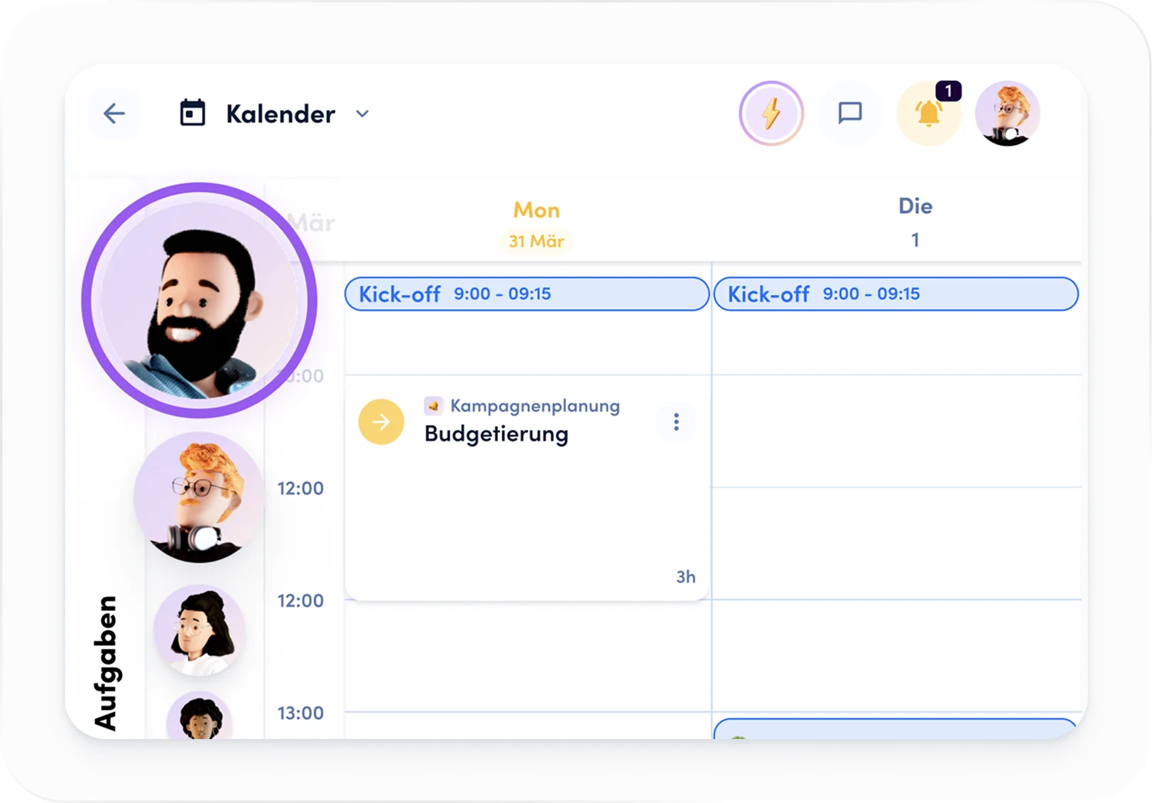Select the Mon 31 Mär column header
Screen dimensions: 1152x803
537,225
